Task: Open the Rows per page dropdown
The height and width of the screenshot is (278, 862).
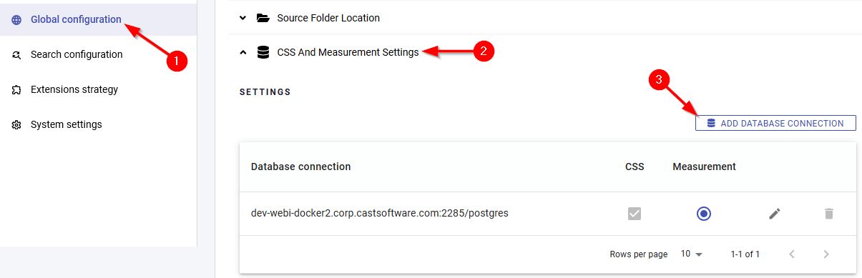Action: click(692, 254)
